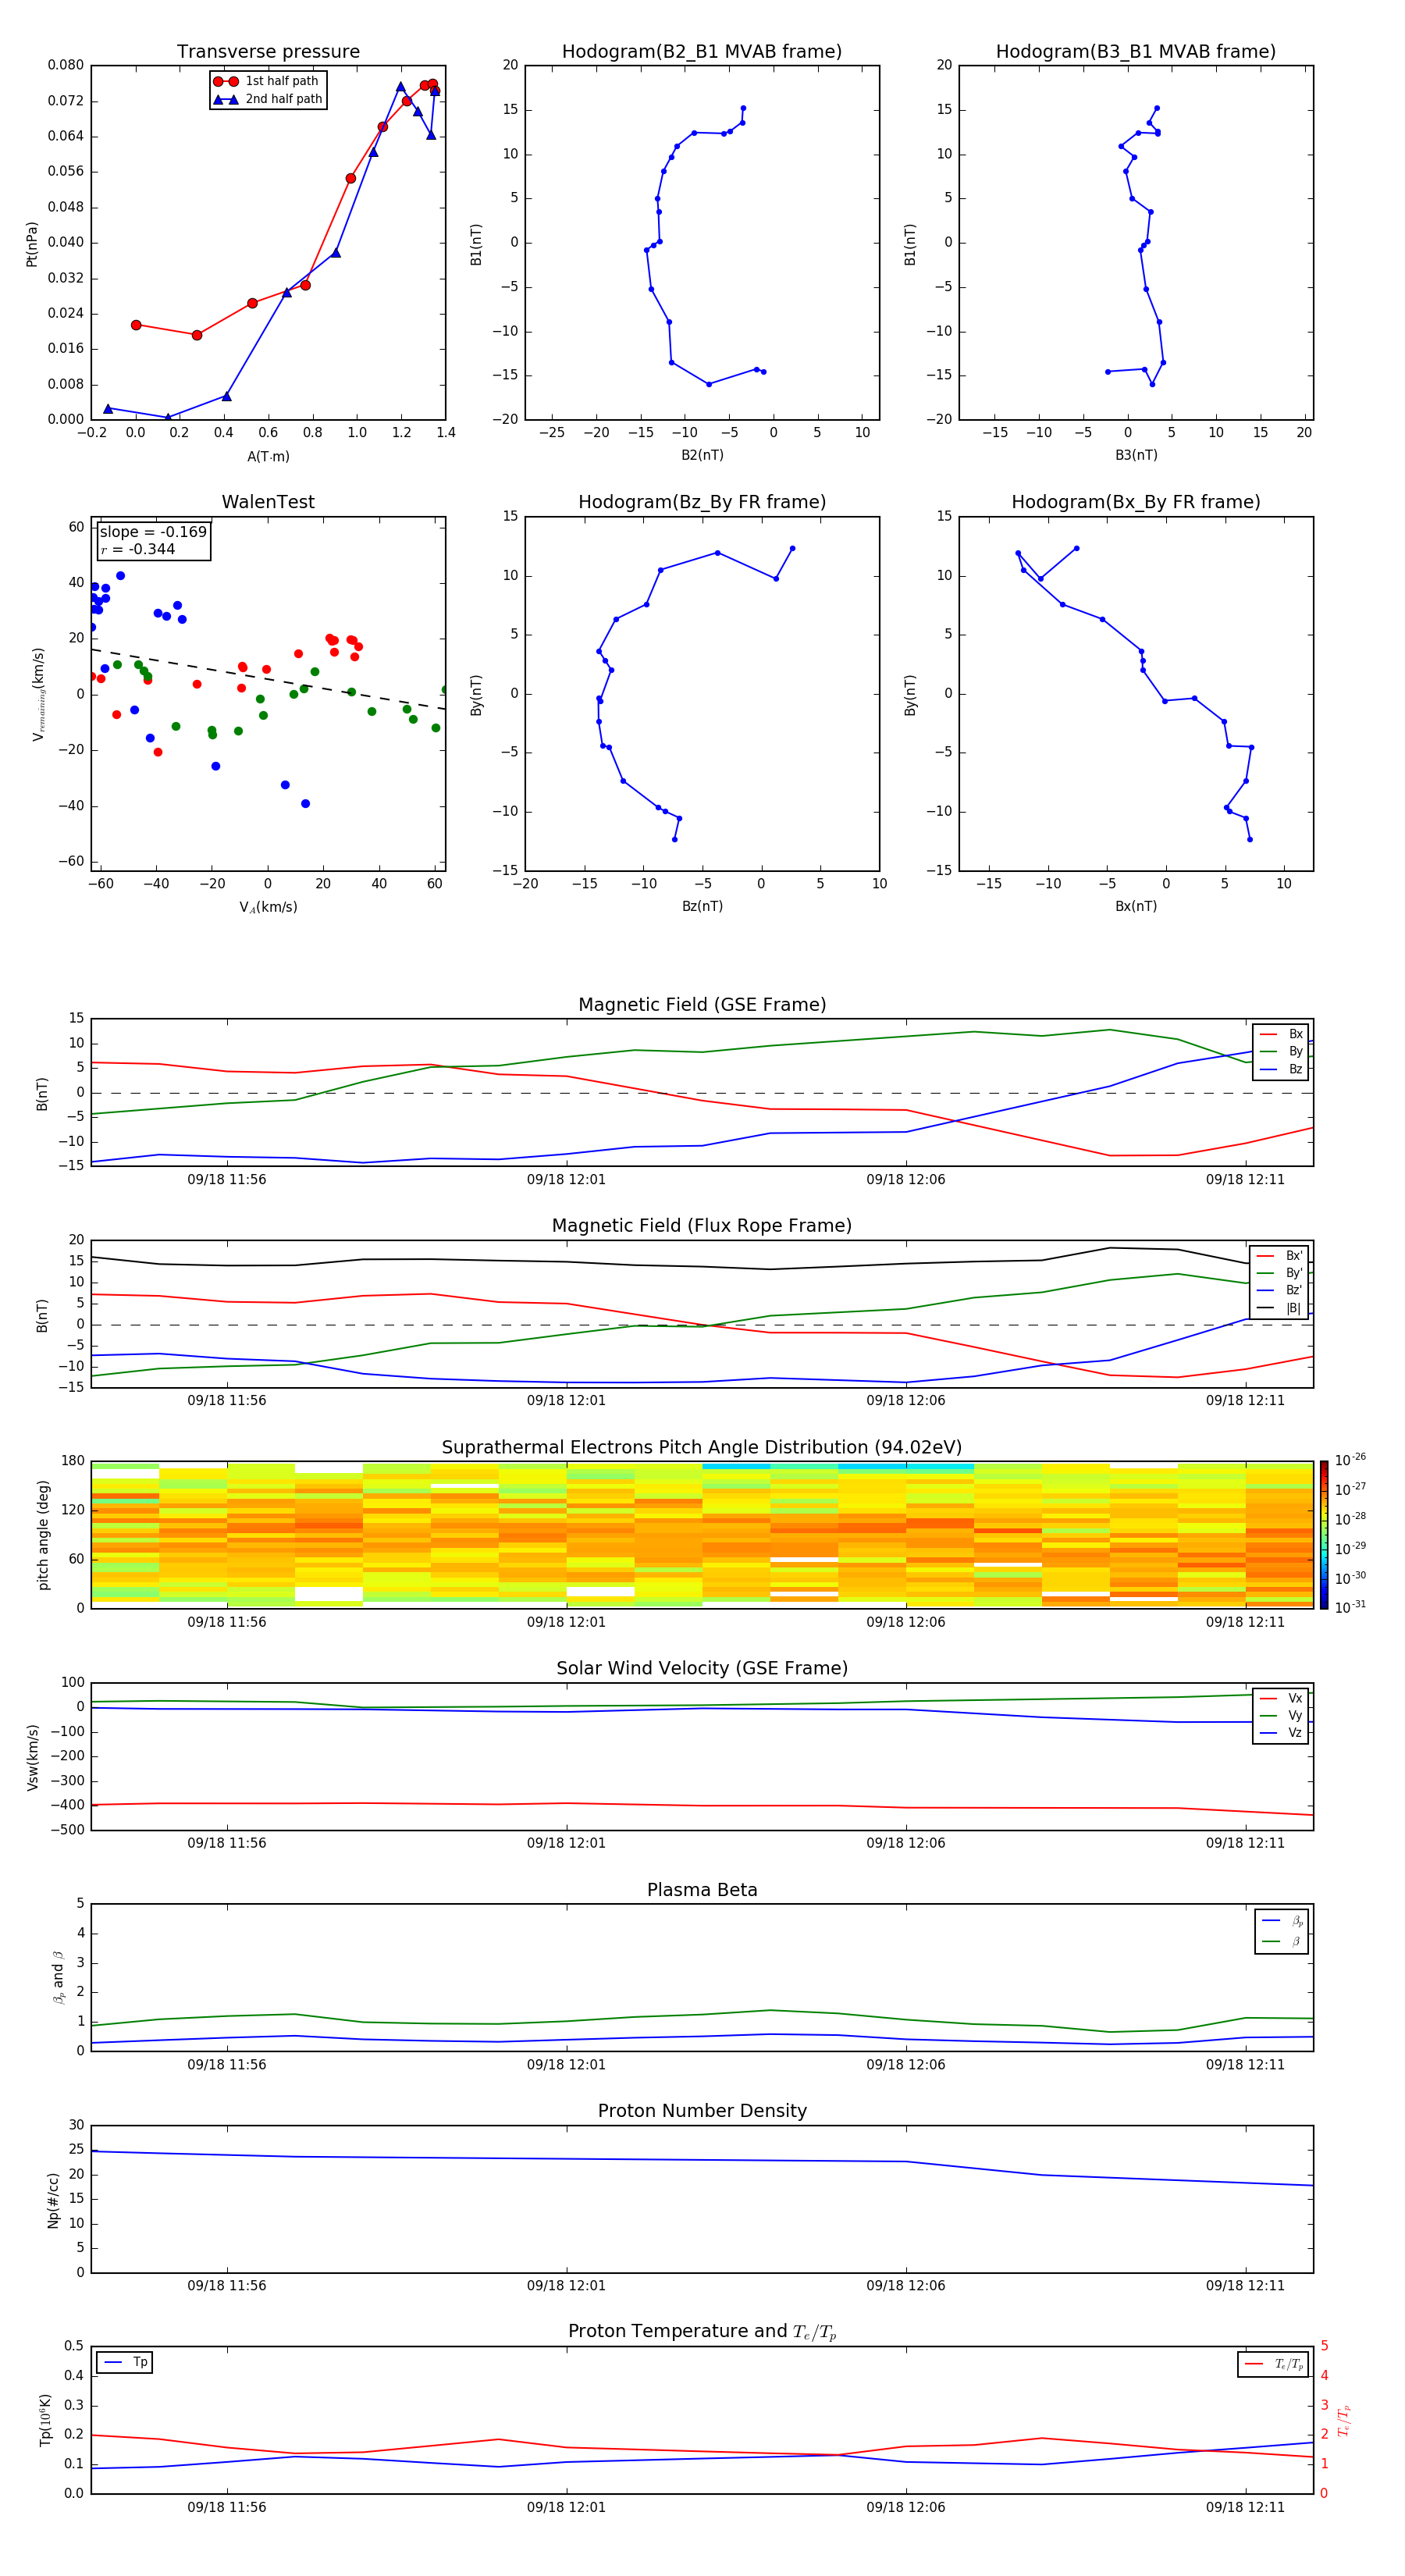Image resolution: width=1405 pixels, height=2576 pixels.
Task: Click the βp legend entry in Plasma Beta panel
Action: pos(1282,1921)
